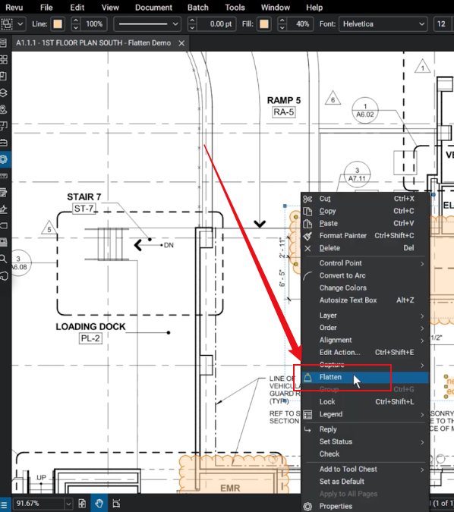
Task: Choose Lock from the context menu
Action: (x=364, y=402)
